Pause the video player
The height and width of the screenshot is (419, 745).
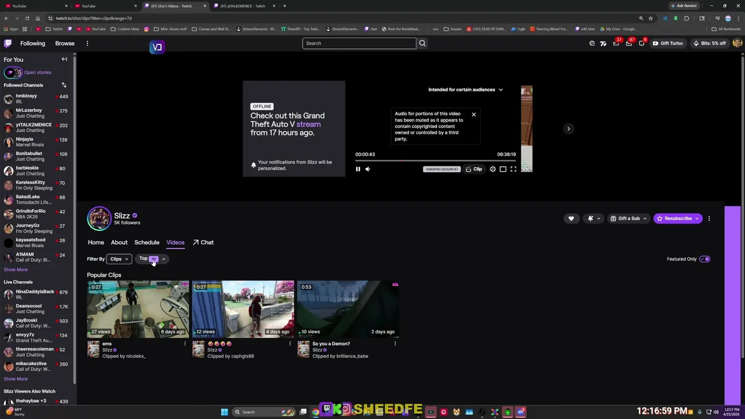tap(358, 169)
